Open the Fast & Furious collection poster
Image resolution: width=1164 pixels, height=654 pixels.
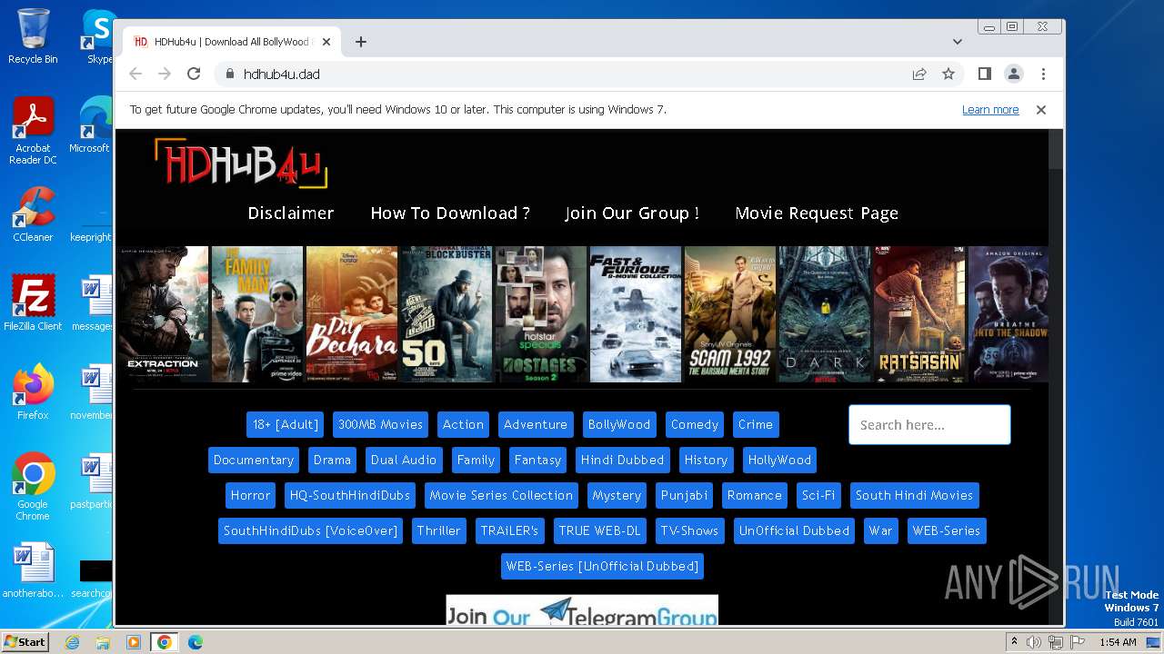click(x=636, y=314)
